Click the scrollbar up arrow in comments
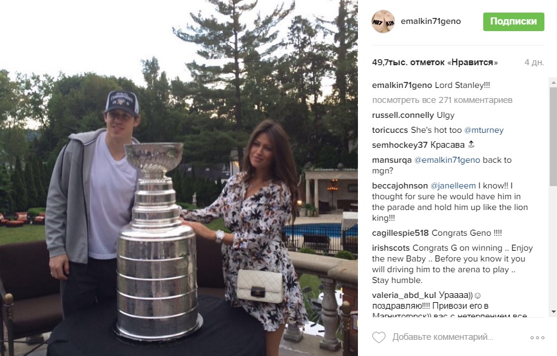Image resolution: width=557 pixels, height=356 pixels. pyautogui.click(x=553, y=82)
